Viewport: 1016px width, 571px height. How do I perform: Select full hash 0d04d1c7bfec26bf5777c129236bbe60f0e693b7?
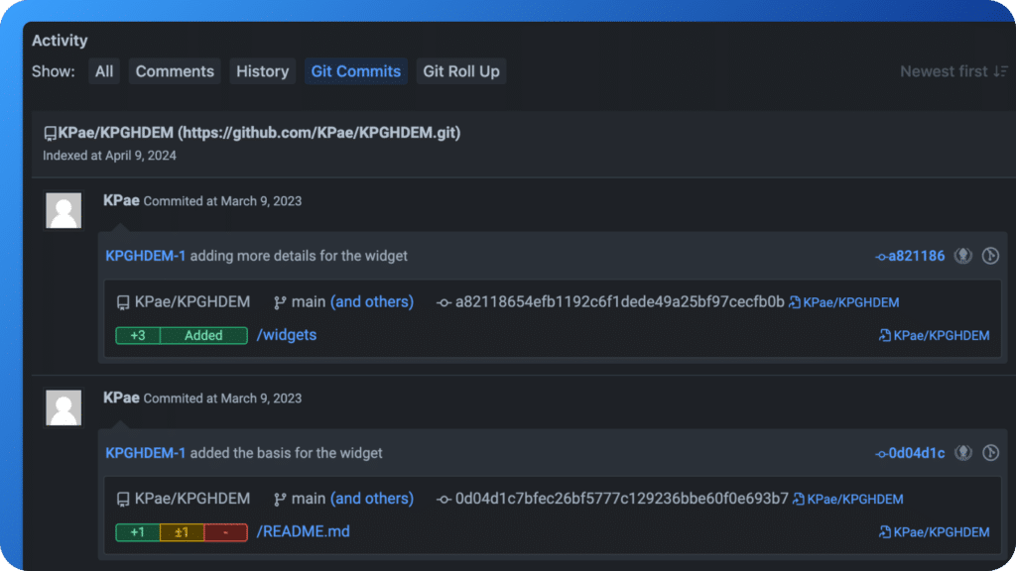(621, 499)
